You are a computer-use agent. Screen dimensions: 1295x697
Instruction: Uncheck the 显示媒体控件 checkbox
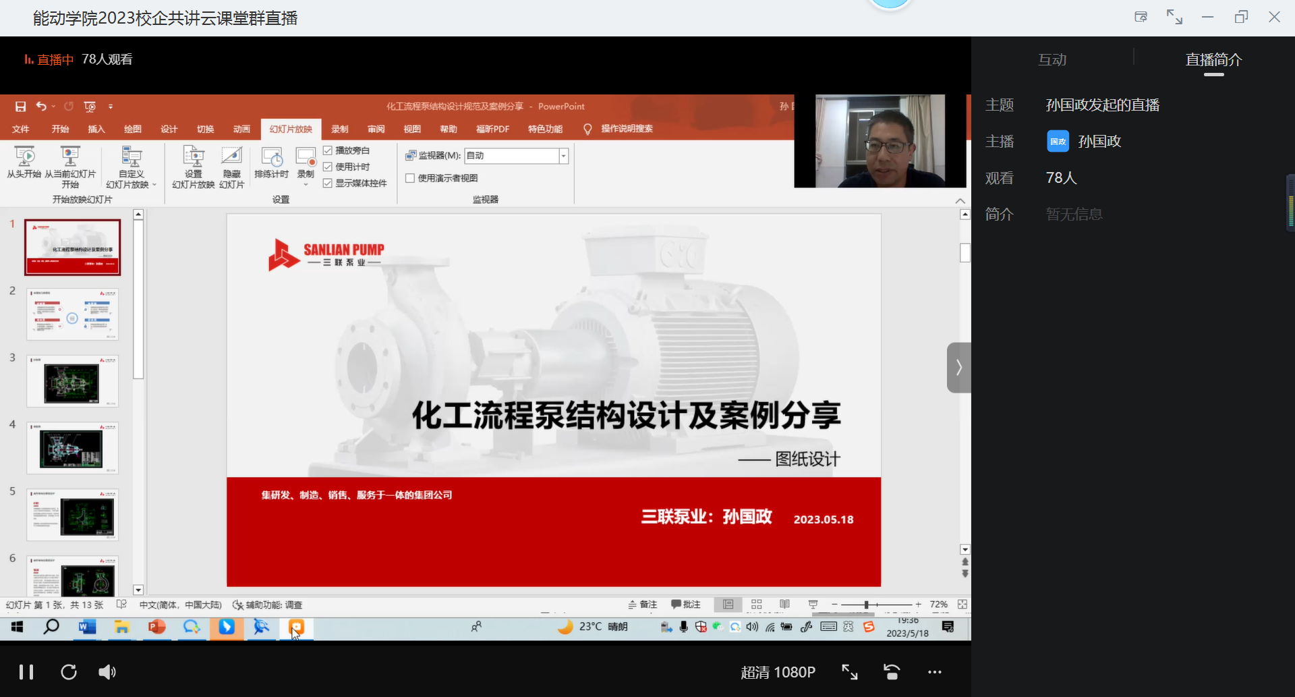[x=328, y=183]
